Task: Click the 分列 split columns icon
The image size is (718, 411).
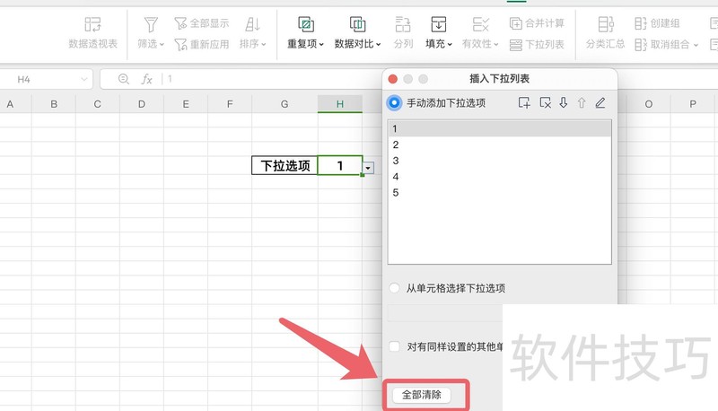Action: 403,25
